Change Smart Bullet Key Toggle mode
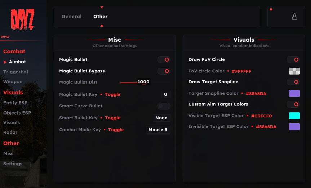The width and height of the screenshot is (311, 188). [113, 118]
